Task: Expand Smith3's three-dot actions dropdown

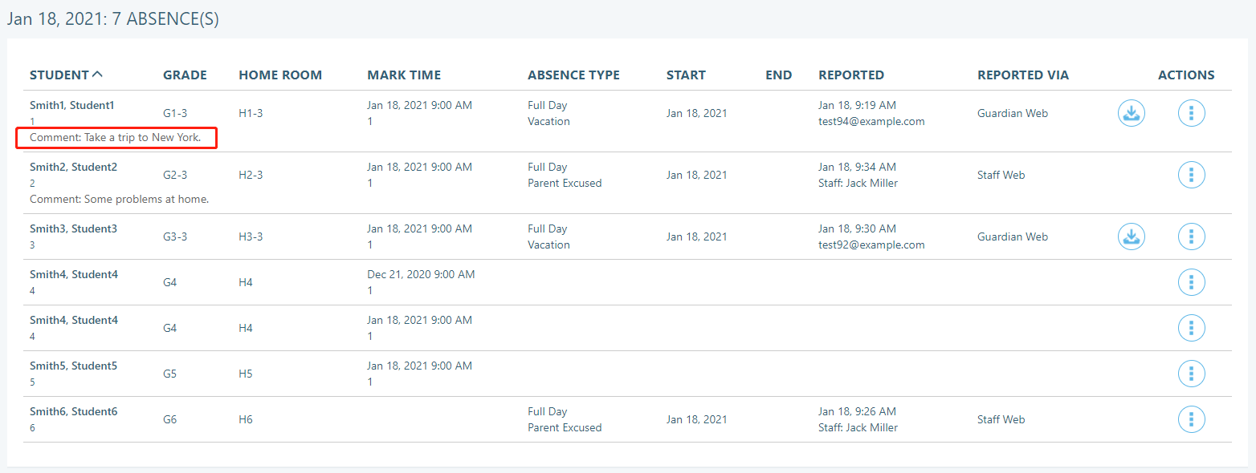Action: [1191, 236]
